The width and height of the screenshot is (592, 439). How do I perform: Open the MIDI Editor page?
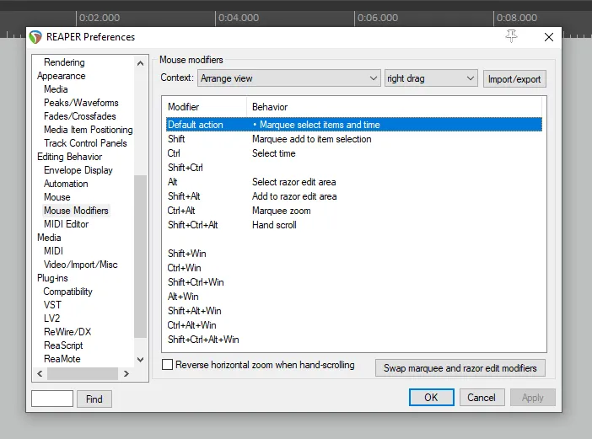click(x=66, y=224)
